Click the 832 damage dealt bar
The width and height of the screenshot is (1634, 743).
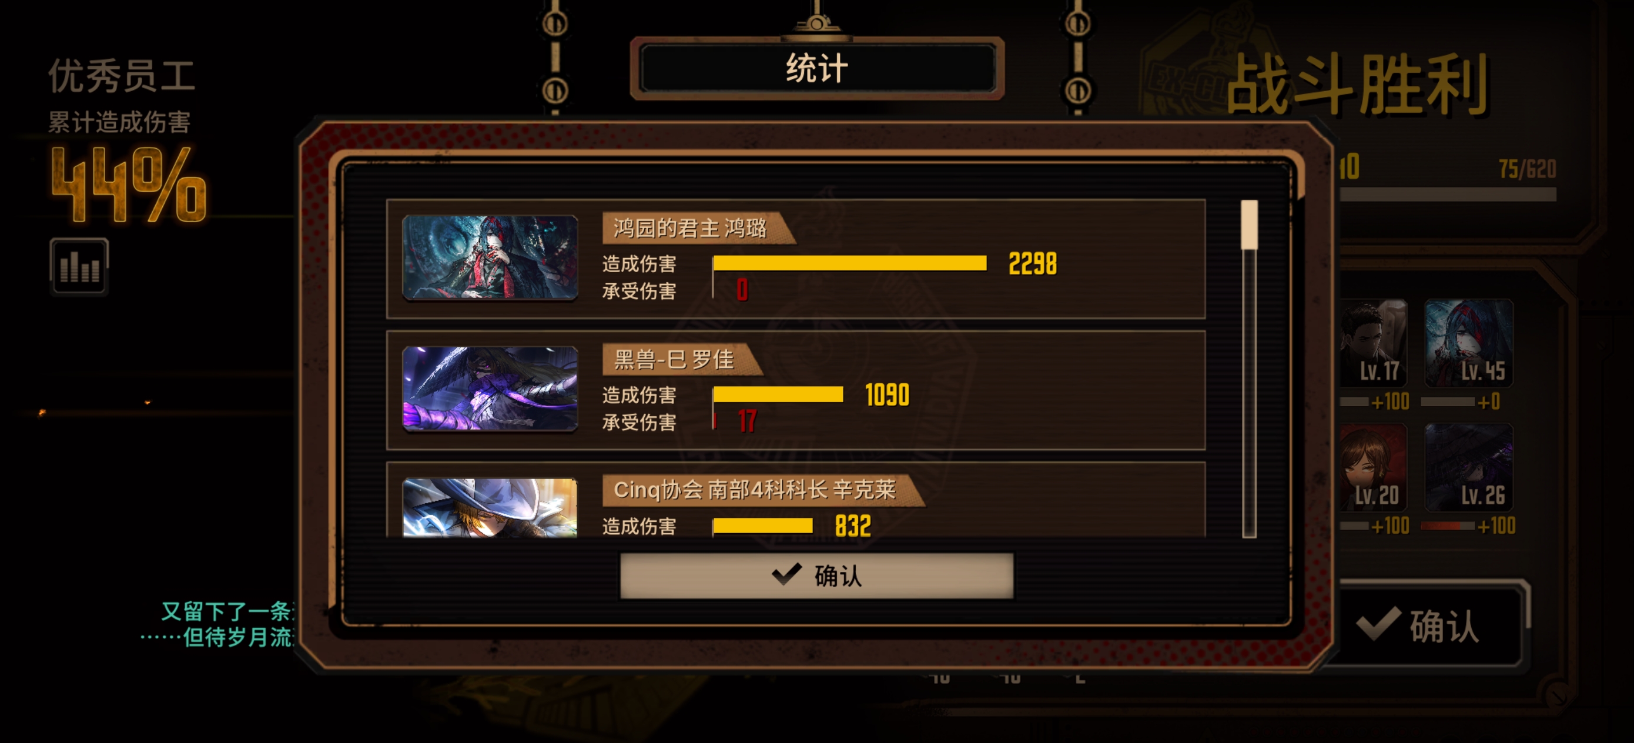click(x=763, y=526)
